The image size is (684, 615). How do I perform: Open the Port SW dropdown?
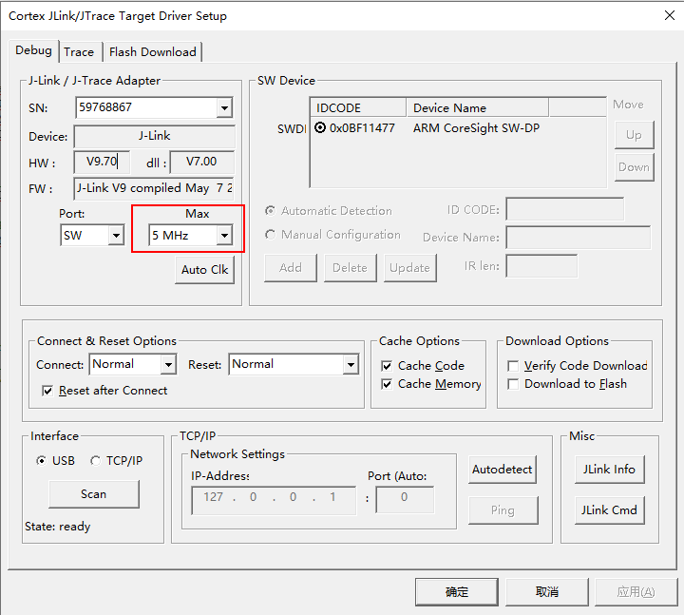tap(116, 235)
